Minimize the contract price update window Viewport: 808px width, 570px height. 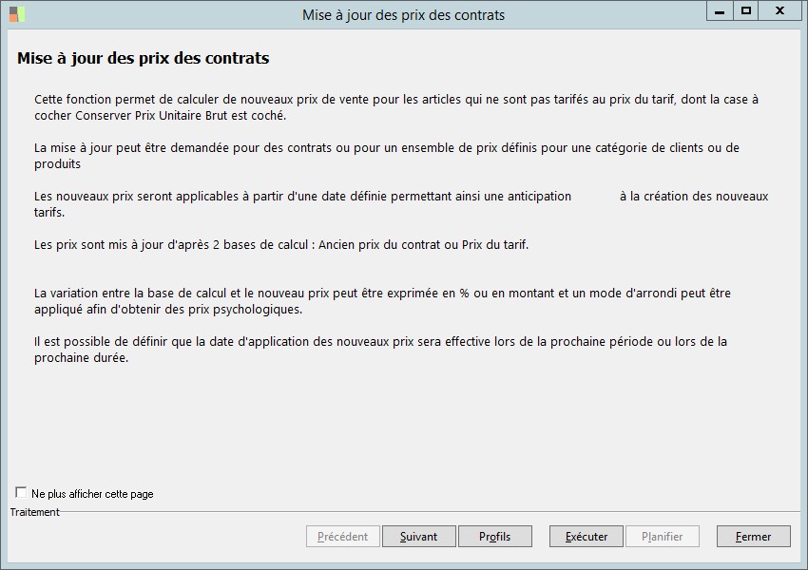720,10
